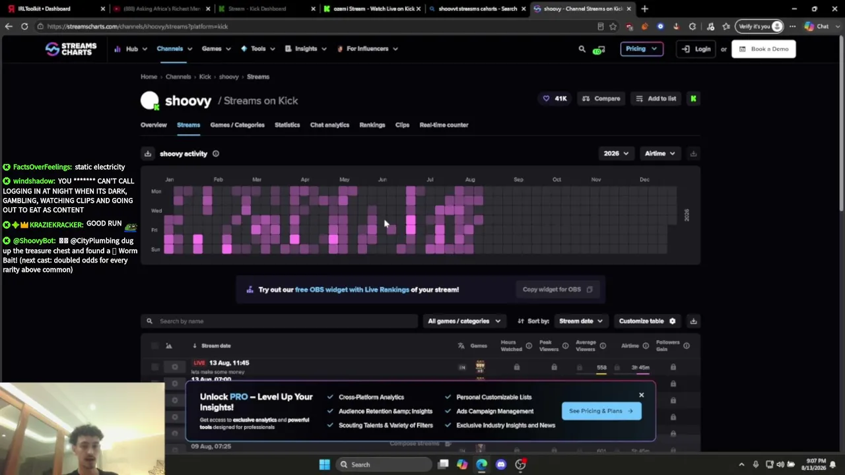The image size is (845, 475).
Task: Expand the Insights navigation menu
Action: click(306, 49)
